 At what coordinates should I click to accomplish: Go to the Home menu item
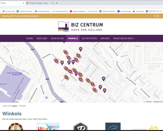30,38
